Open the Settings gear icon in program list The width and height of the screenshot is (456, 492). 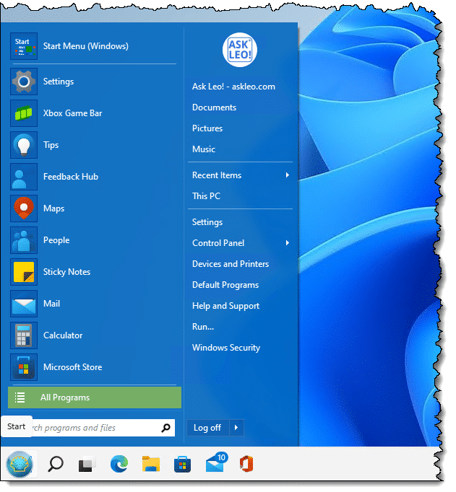pyautogui.click(x=24, y=82)
